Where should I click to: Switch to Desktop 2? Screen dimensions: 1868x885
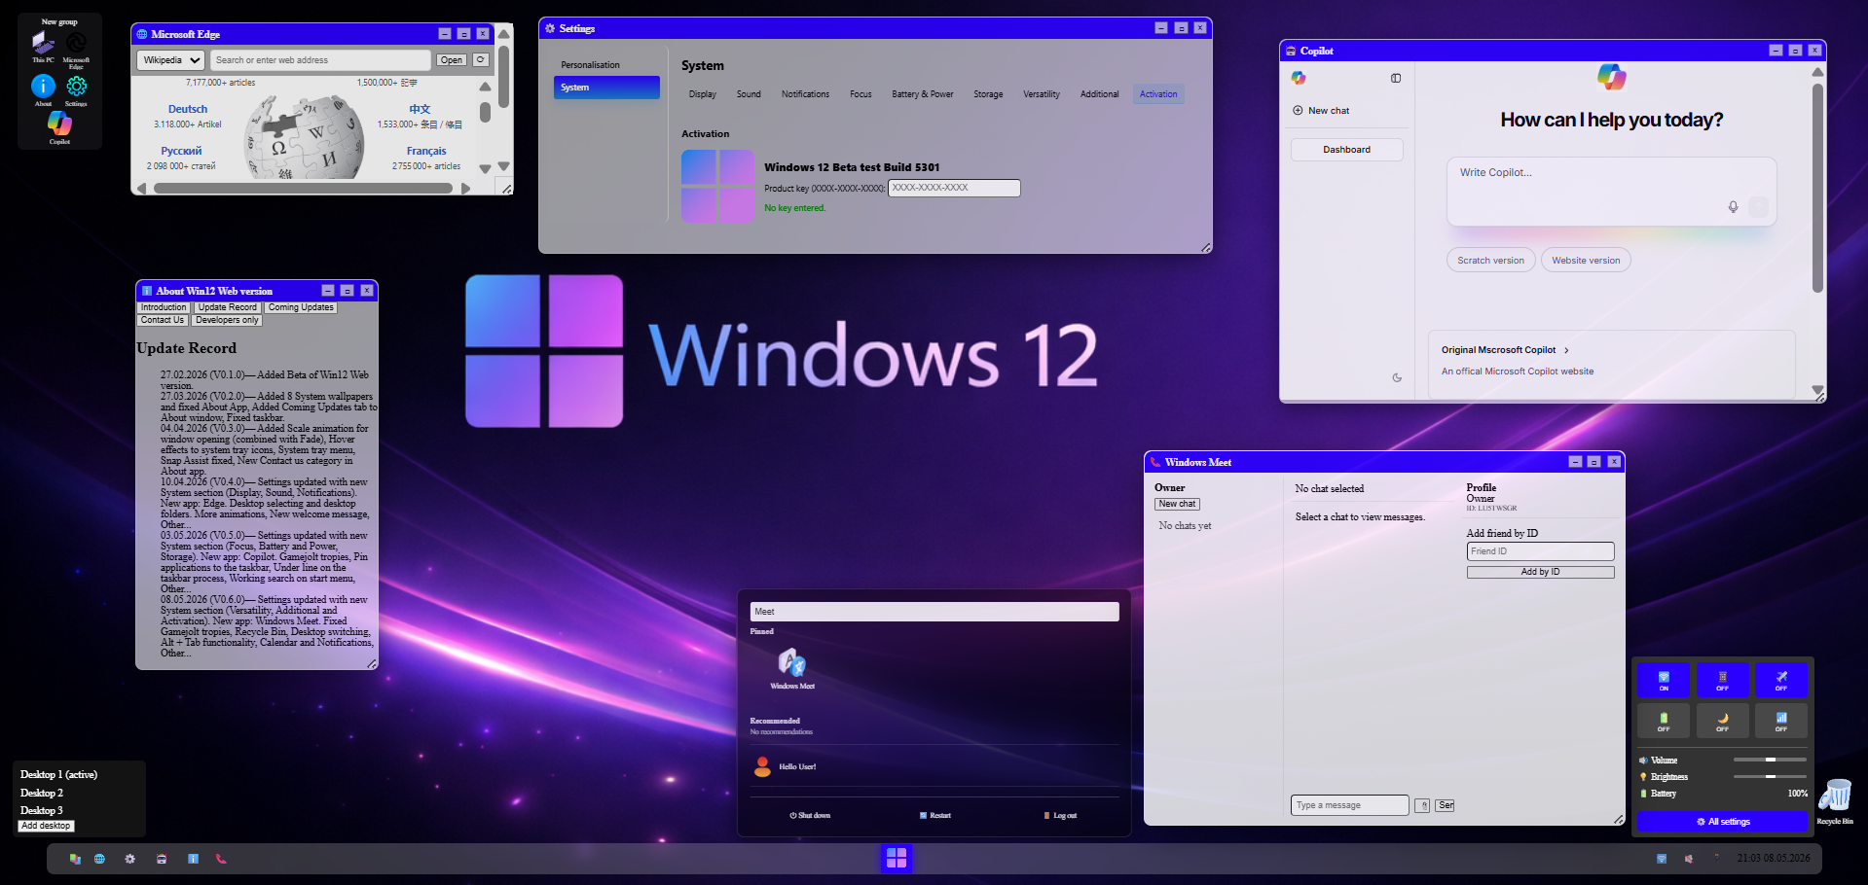(x=42, y=793)
